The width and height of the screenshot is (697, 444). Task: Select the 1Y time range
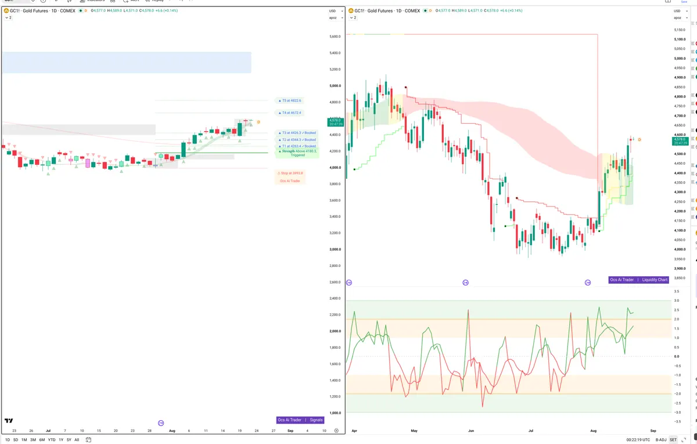point(61,440)
